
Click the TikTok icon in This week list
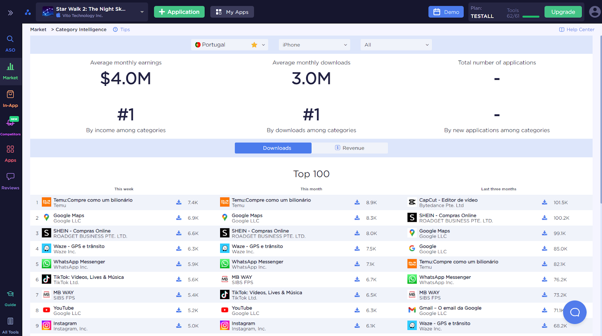click(47, 279)
